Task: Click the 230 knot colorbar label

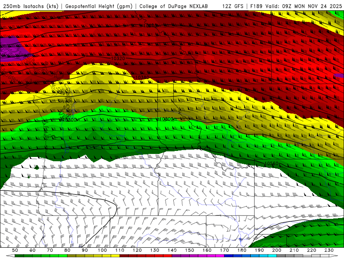Action: (329, 250)
